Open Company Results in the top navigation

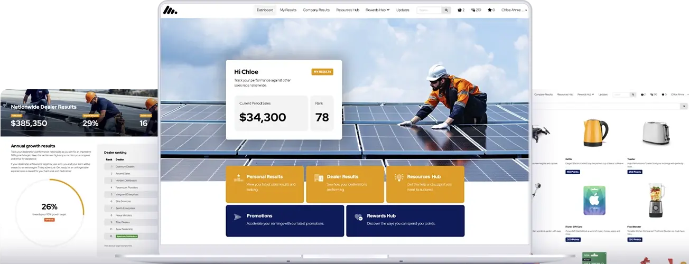tap(316, 10)
